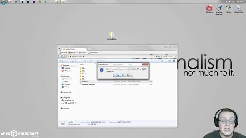Open the change view options dropdown arrow
This screenshot has height=138, width=246.
point(165,61)
